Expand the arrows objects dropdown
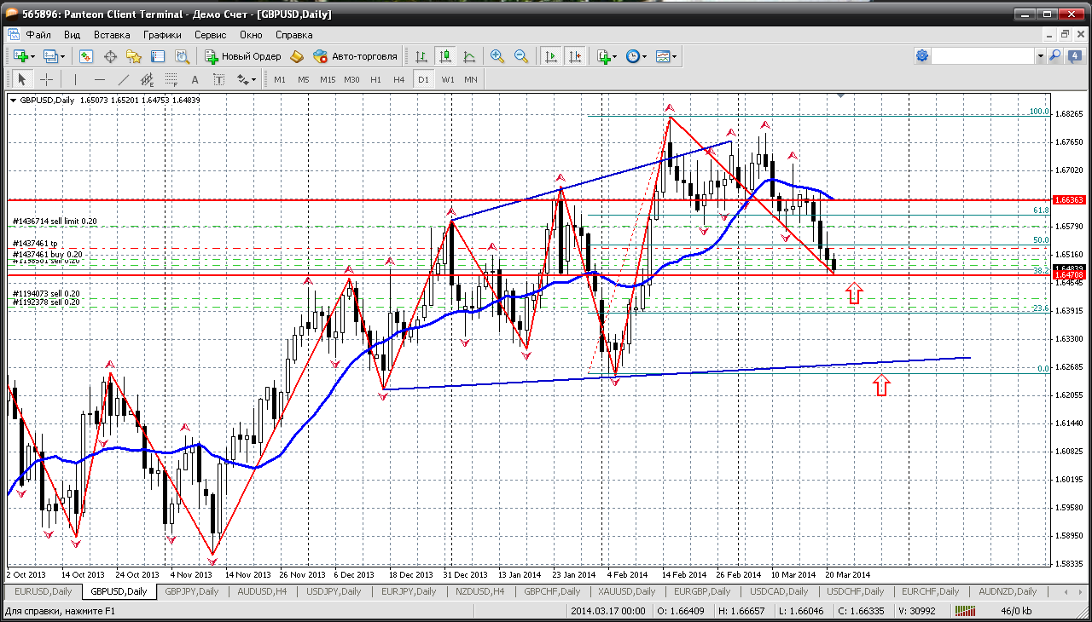 pyautogui.click(x=253, y=79)
